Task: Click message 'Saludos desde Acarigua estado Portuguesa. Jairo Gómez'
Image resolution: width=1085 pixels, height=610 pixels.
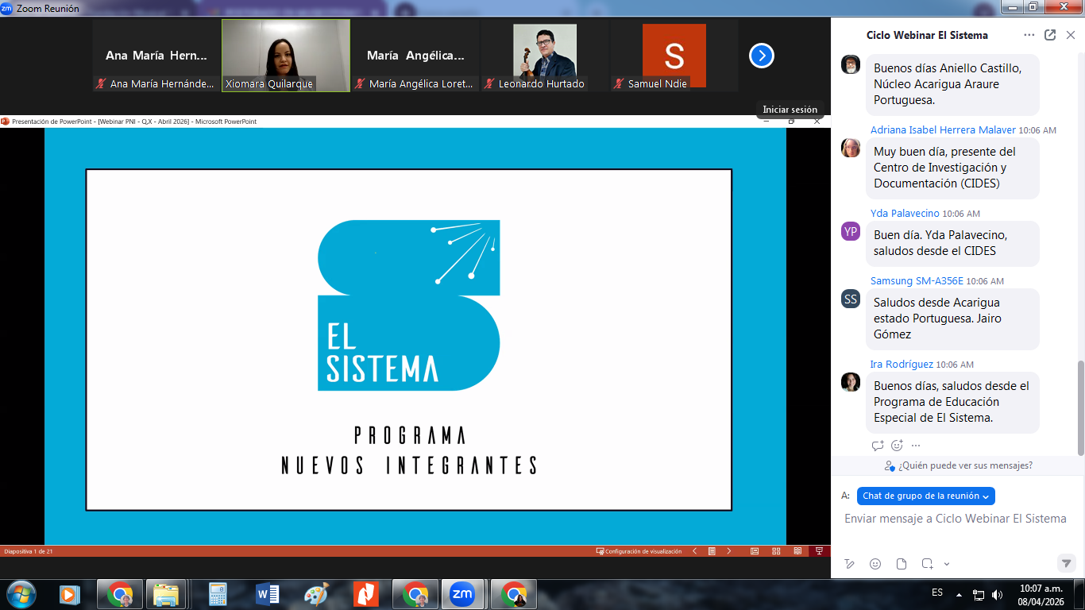Action: pos(952,319)
